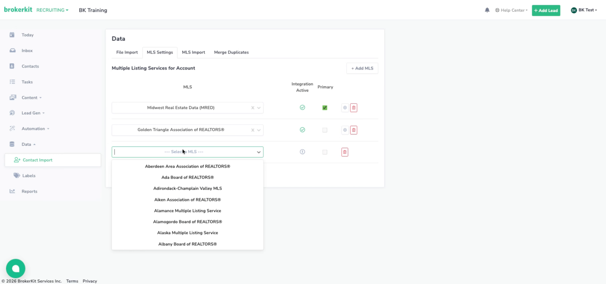Viewport: 606px width, 284px height.
Task: Click the BK Training account title
Action: click(x=93, y=10)
